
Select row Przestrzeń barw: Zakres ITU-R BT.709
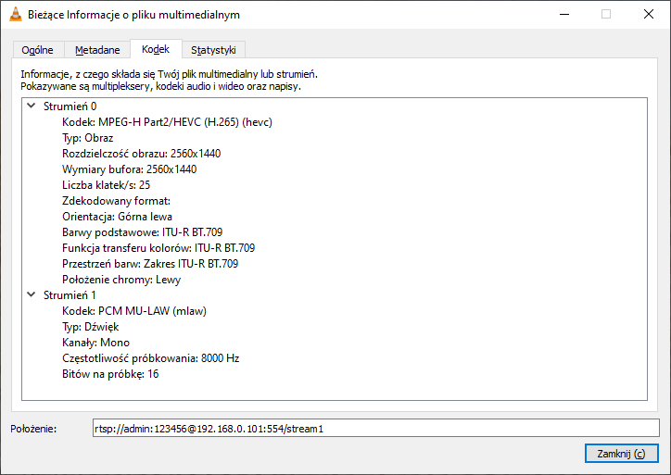pos(150,263)
